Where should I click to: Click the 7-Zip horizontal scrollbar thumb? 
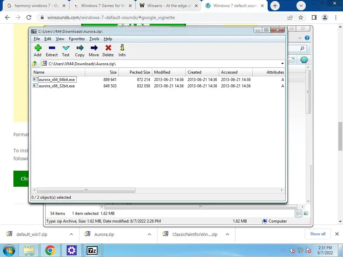(x=86, y=190)
